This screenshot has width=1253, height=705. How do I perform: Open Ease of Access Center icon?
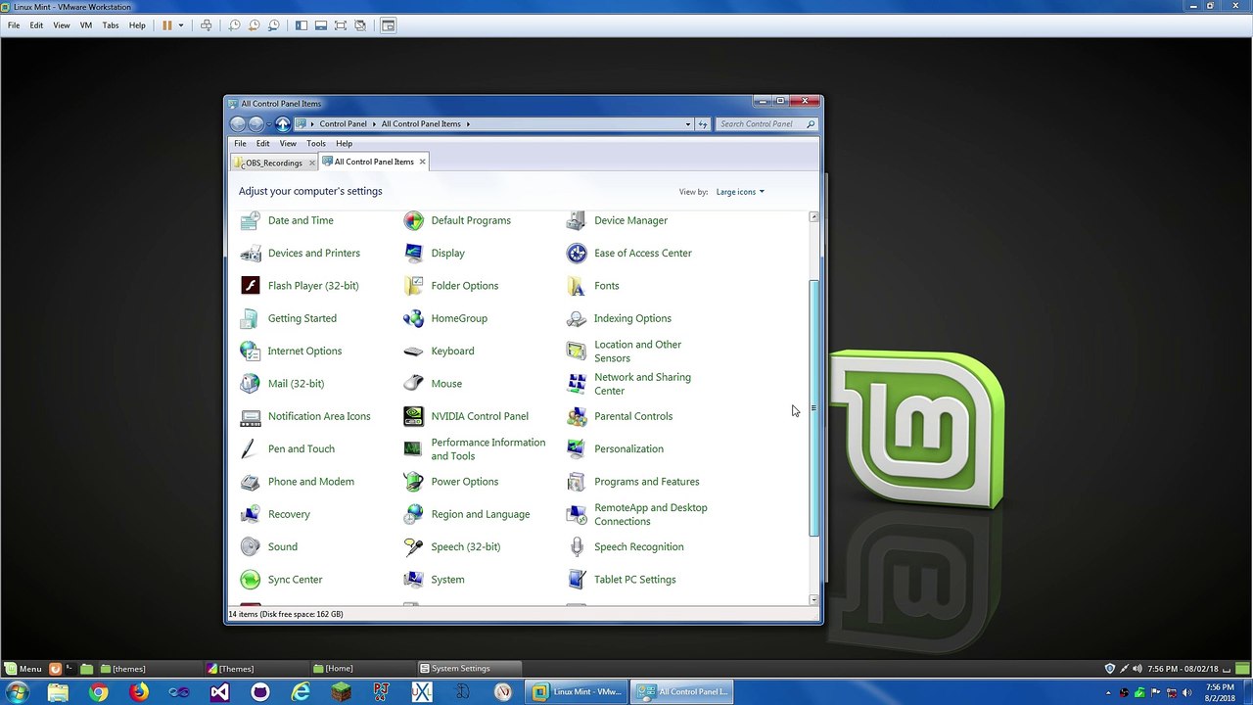click(x=577, y=253)
